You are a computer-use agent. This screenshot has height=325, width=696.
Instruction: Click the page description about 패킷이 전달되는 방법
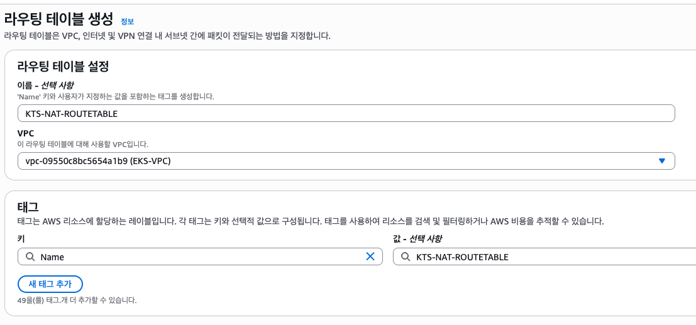pyautogui.click(x=167, y=36)
